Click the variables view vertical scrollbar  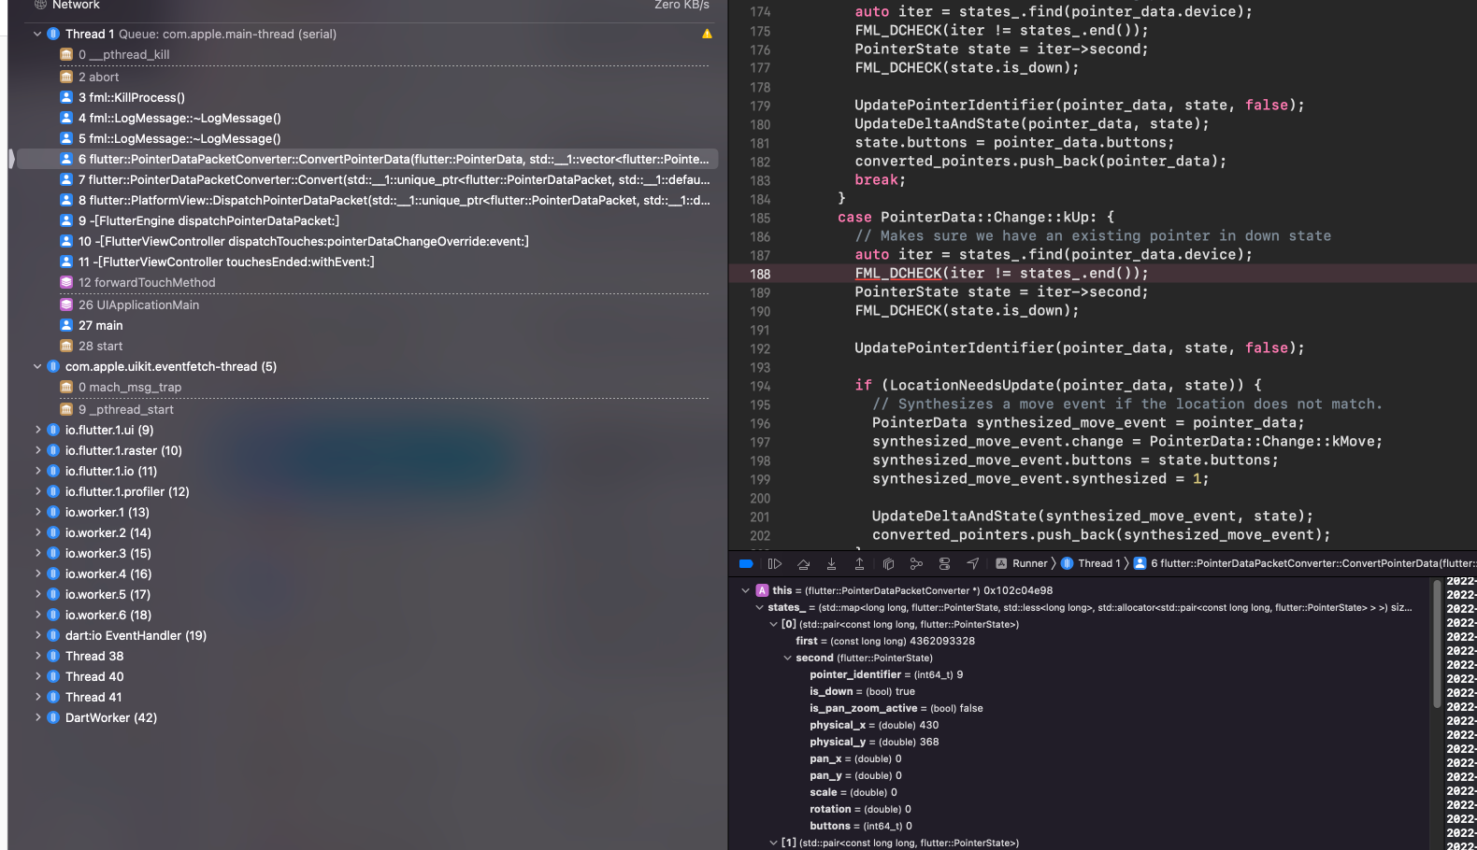[1437, 645]
